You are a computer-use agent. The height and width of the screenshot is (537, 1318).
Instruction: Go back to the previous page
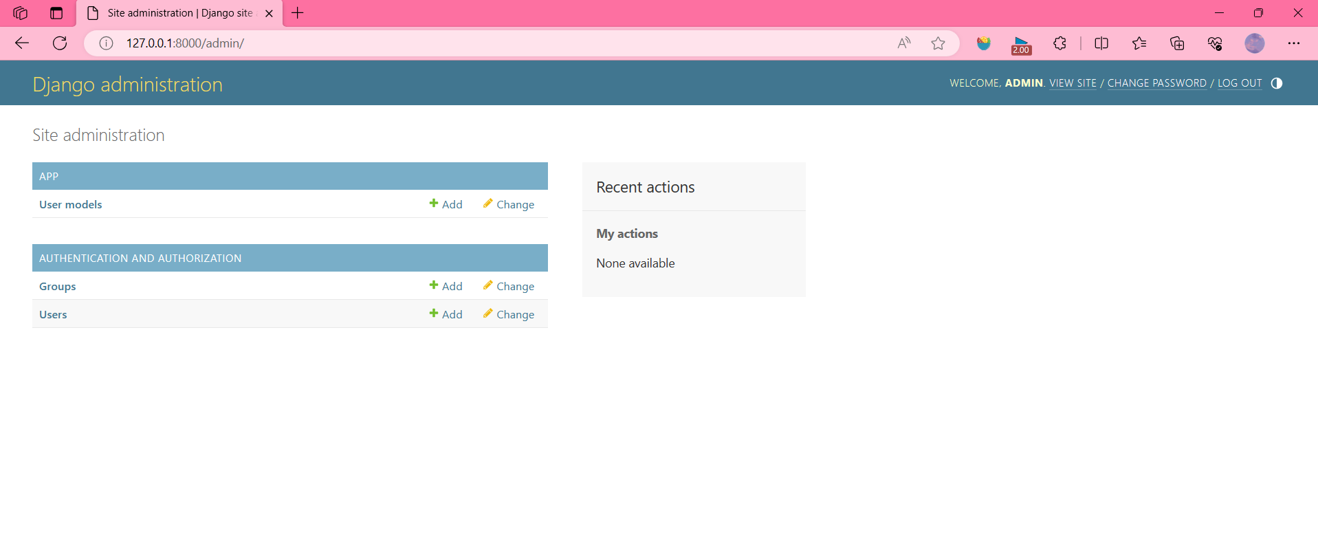22,43
